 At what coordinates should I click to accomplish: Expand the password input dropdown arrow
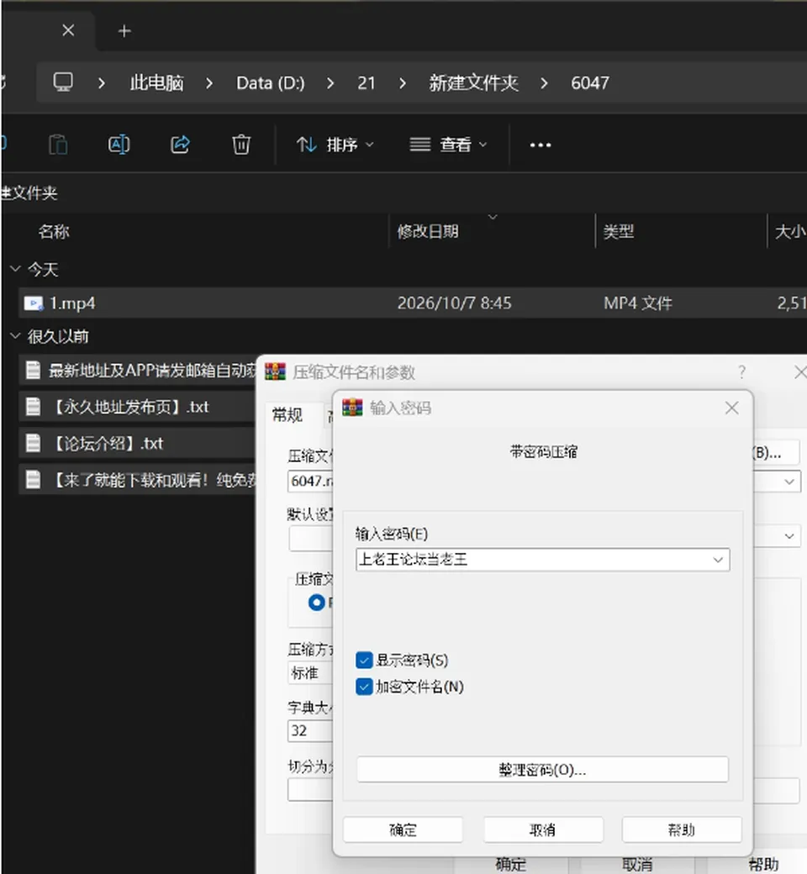point(718,560)
